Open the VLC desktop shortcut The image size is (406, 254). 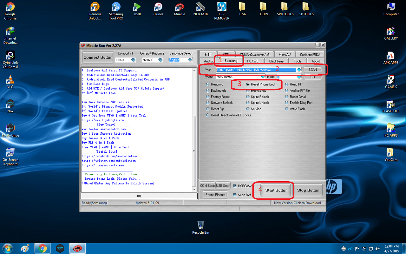(10, 82)
